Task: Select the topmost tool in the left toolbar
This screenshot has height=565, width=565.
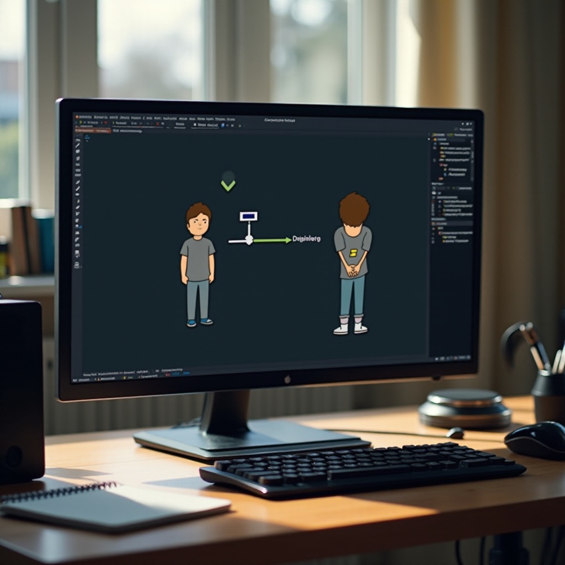Action: [78, 141]
